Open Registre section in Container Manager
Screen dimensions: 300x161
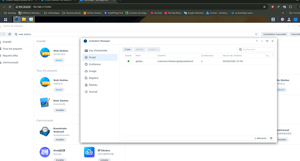click(x=100, y=78)
